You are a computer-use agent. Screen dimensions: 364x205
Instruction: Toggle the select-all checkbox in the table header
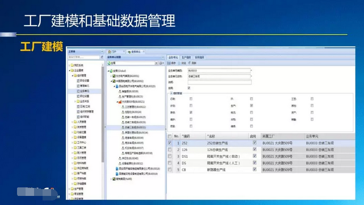[170, 136]
